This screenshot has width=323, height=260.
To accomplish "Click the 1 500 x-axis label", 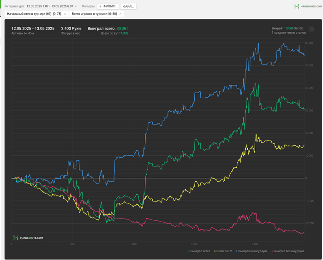I will coord(194,244).
